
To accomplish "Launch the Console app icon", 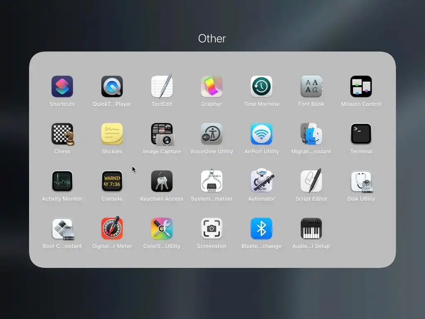I will (x=112, y=181).
